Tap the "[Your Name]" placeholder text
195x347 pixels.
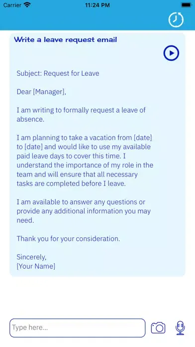coord(36,266)
